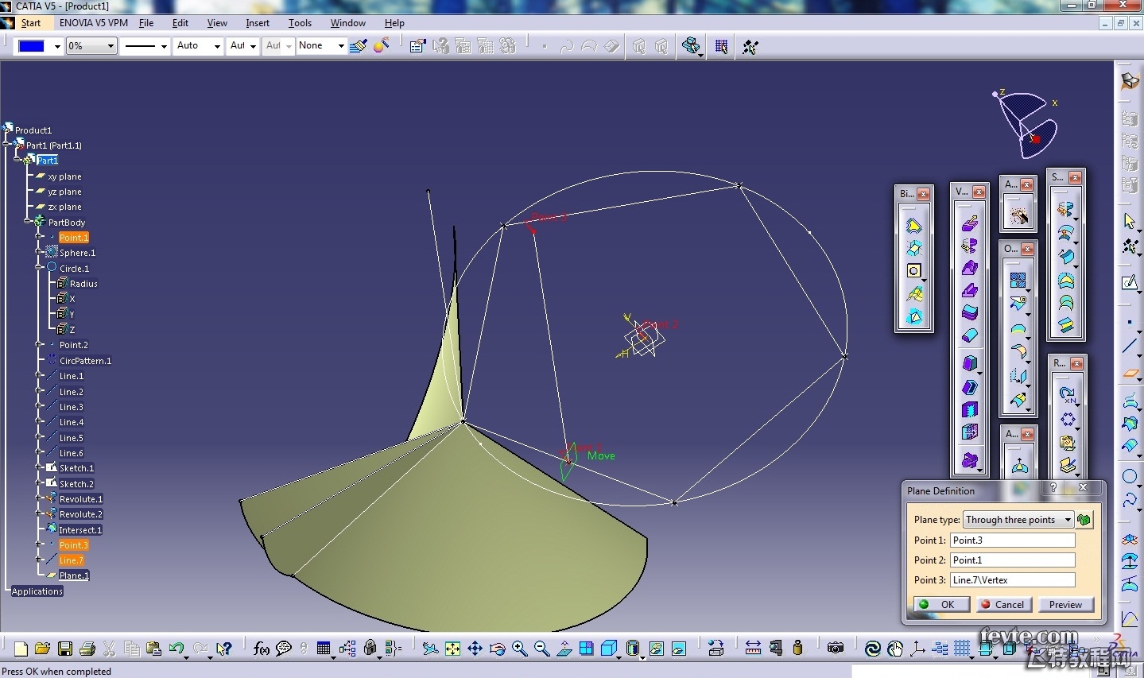The image size is (1144, 678).
Task: Click the Zoom In magnifier icon
Action: [x=519, y=649]
